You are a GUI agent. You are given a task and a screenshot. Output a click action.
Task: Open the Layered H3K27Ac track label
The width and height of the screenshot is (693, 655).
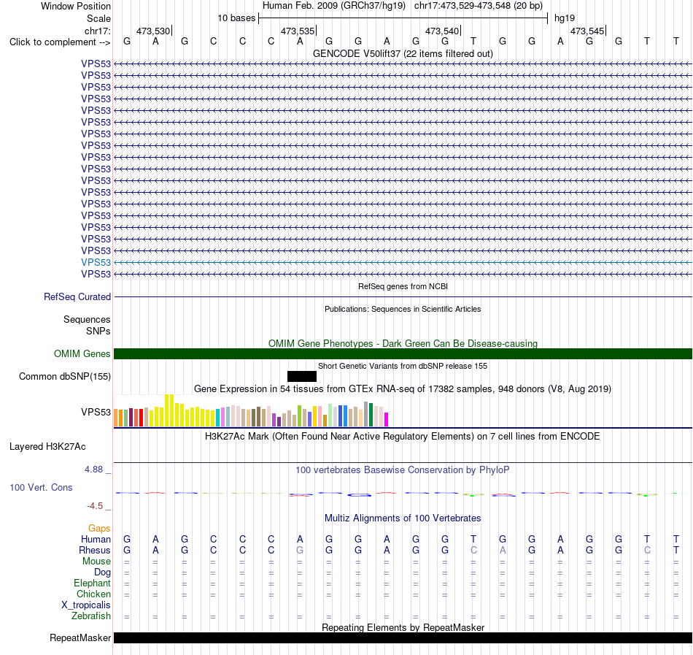pos(47,447)
